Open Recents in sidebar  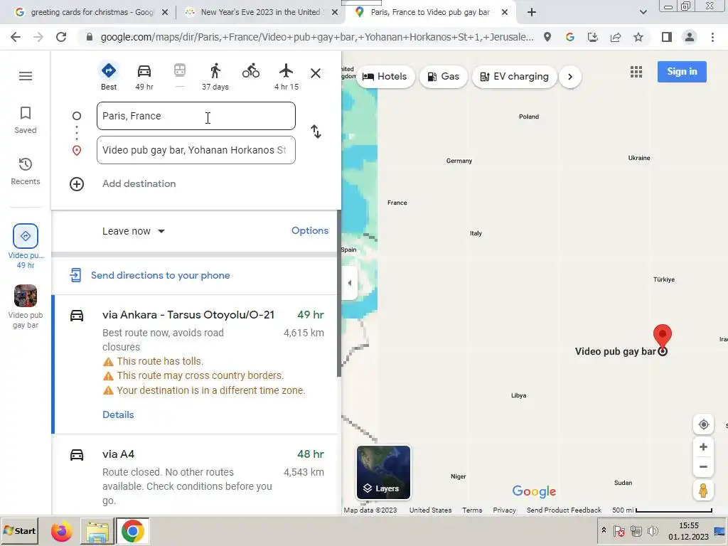26,171
